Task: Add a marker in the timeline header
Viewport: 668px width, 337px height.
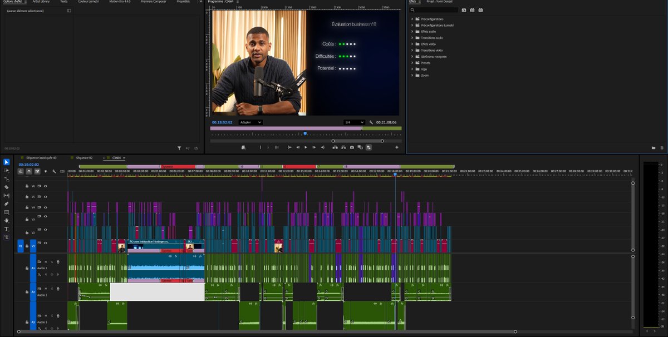Action: coord(46,171)
